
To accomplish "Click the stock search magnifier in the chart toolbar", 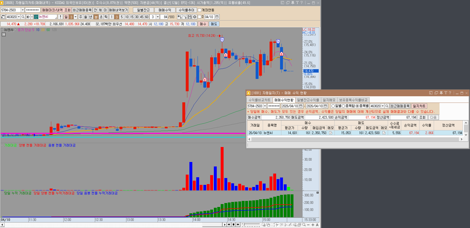I will click(23, 17).
